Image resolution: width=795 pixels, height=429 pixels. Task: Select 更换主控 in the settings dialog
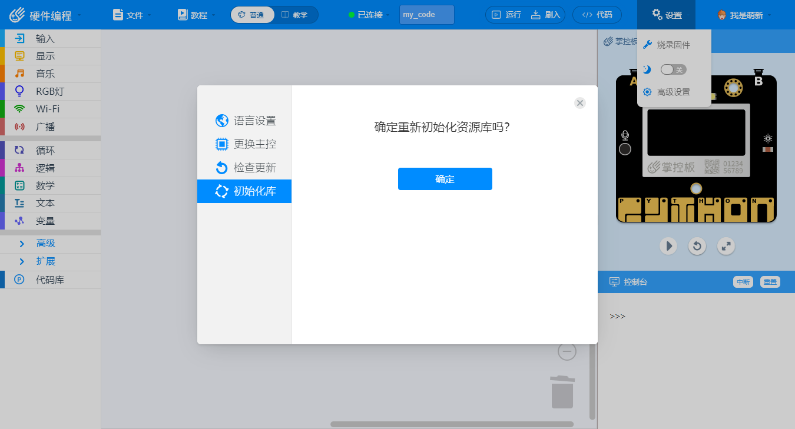click(x=244, y=144)
